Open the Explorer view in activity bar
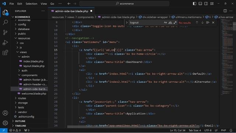This screenshot has width=236, height=133. pos(5,13)
